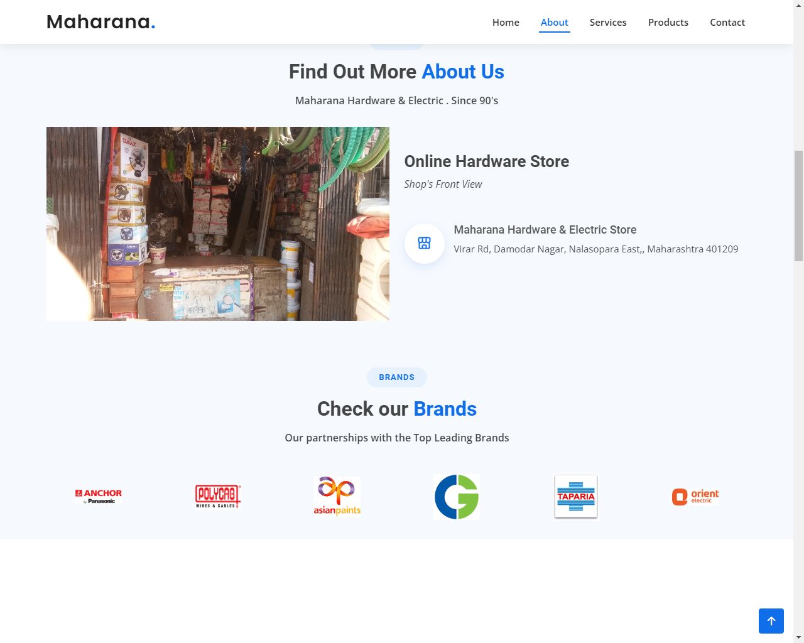
Task: Select the Crompton Greaves green-blue logo
Action: (x=457, y=497)
